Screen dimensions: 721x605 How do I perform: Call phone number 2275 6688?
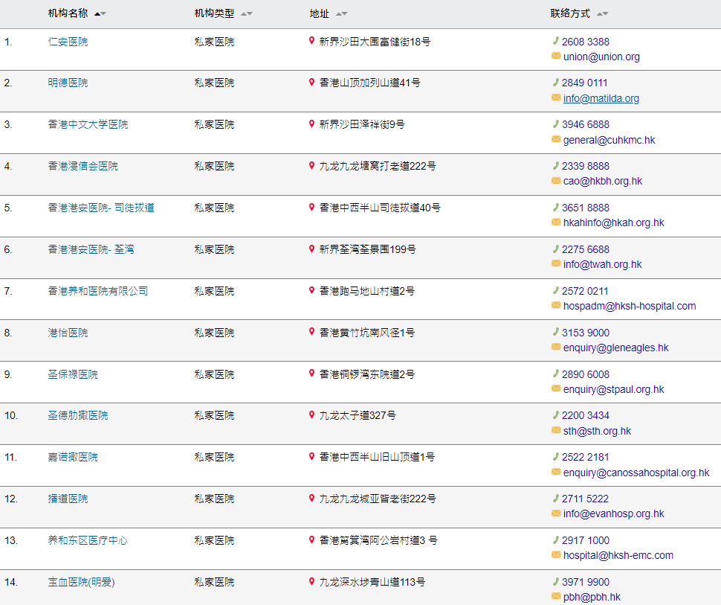click(x=586, y=249)
